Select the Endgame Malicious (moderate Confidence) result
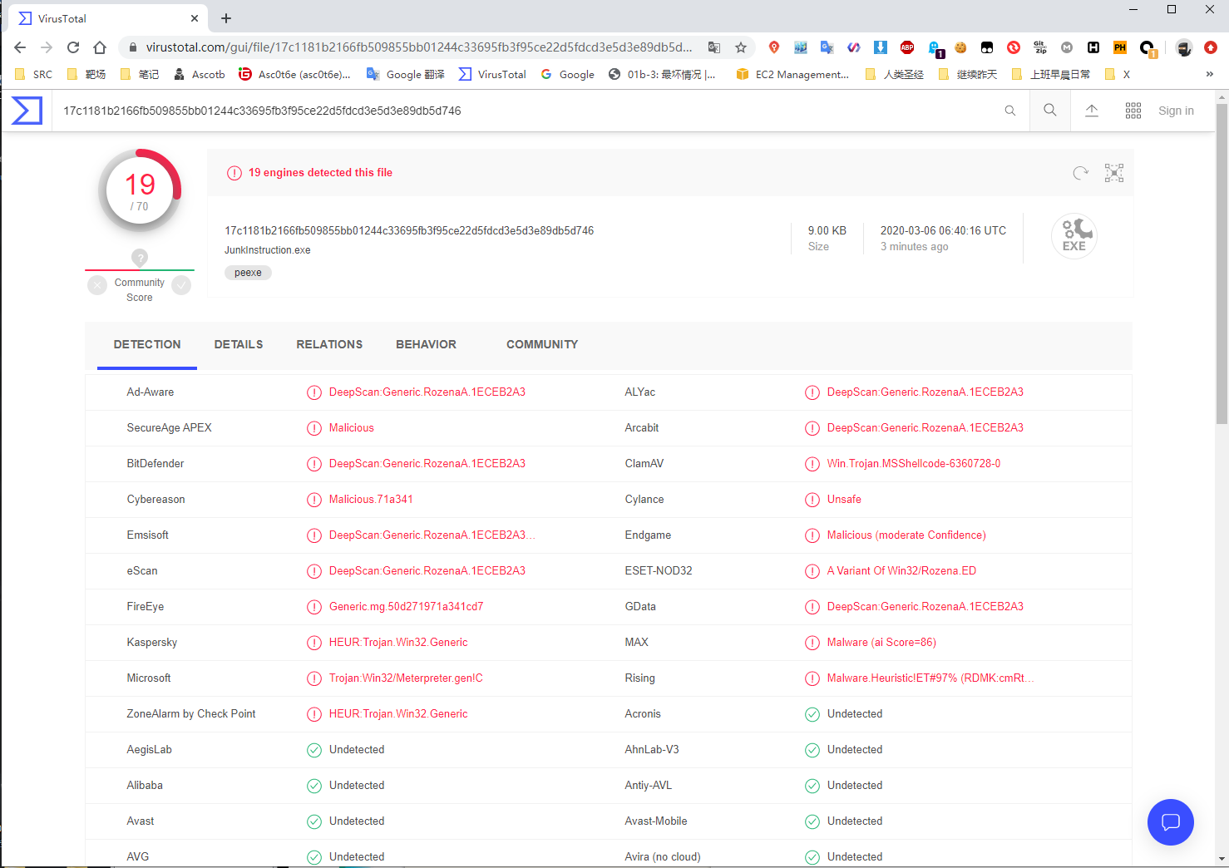Viewport: 1229px width, 868px height. tap(906, 535)
